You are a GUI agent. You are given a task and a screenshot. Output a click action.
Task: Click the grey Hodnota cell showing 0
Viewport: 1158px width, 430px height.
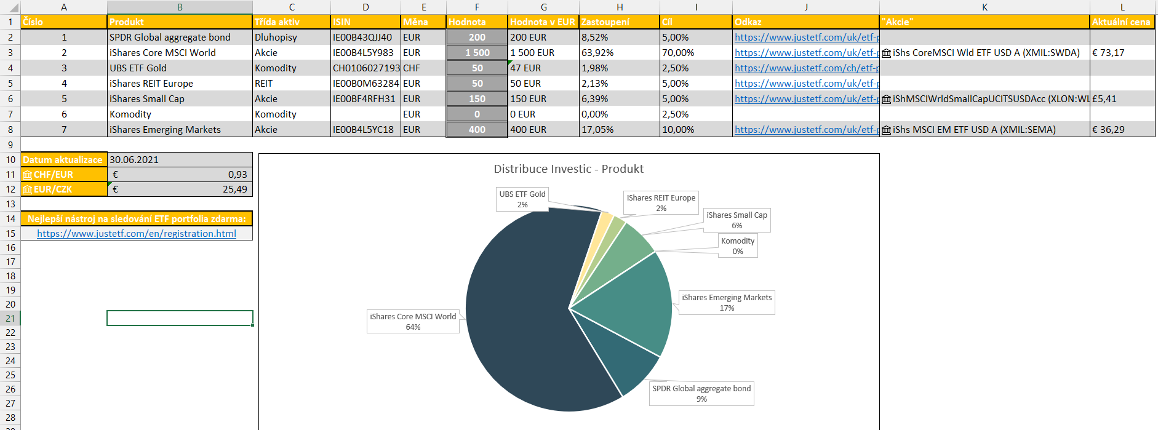477,114
